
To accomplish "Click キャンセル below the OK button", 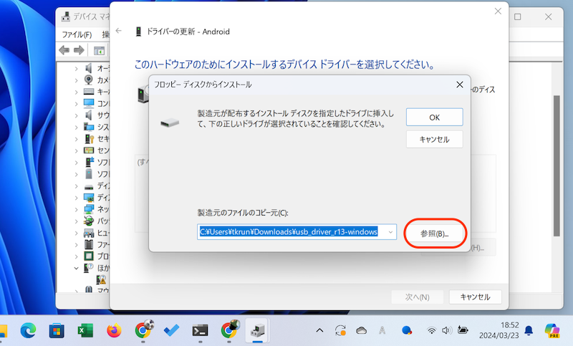I will 434,139.
